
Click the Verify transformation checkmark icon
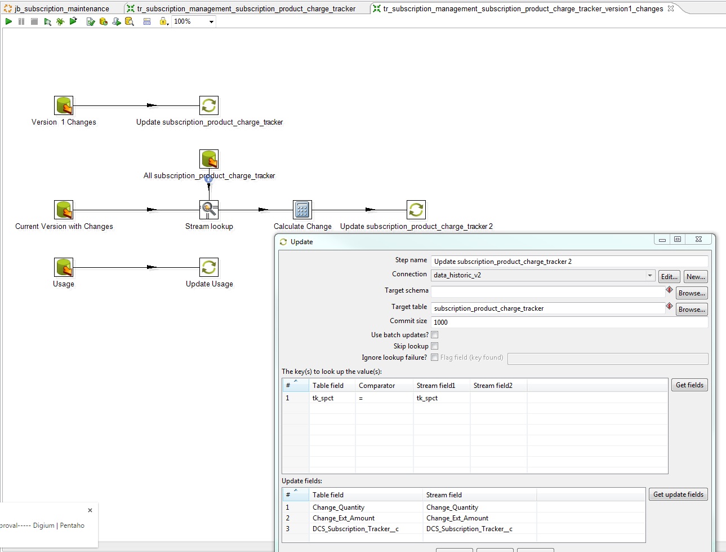pyautogui.click(x=90, y=21)
